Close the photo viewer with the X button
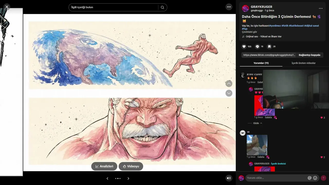This screenshot has height=185, width=329. [x=7, y=7]
